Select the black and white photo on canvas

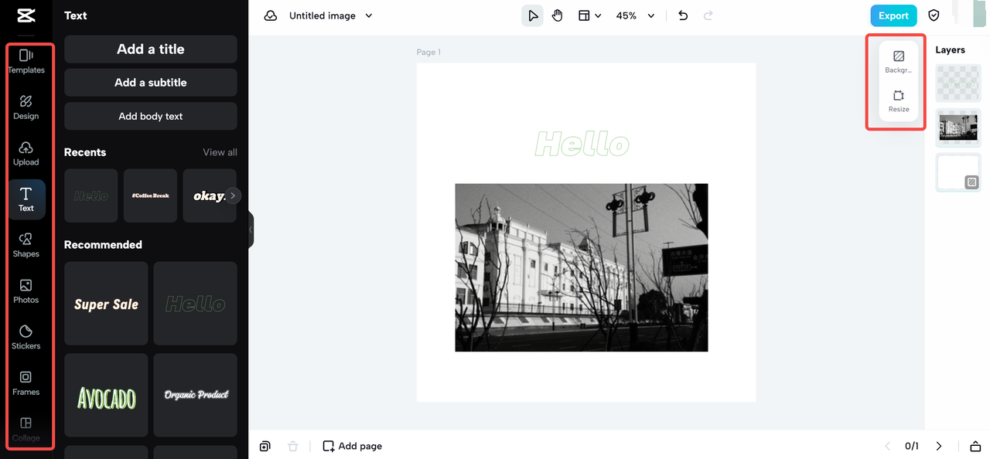click(582, 267)
